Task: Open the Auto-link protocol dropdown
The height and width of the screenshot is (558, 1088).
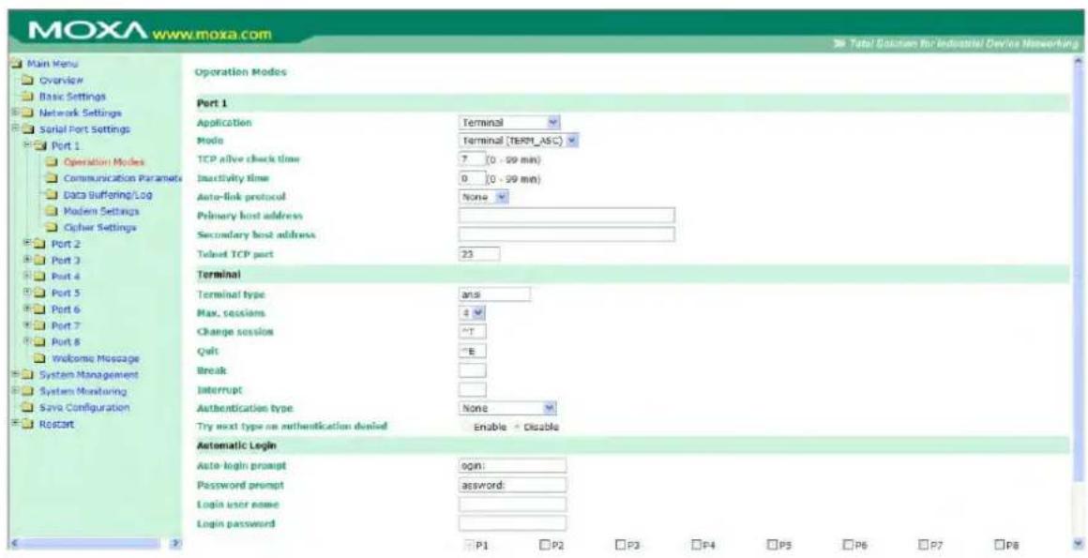Action: point(484,197)
